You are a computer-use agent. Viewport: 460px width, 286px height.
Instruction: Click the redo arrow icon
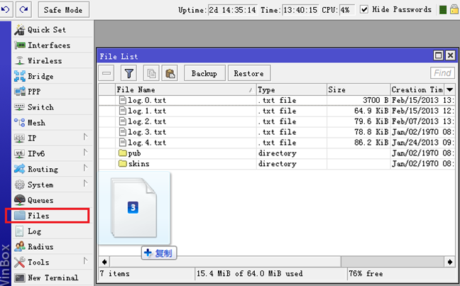pyautogui.click(x=24, y=10)
